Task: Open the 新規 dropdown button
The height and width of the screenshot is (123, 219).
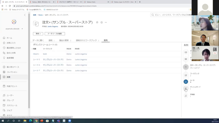Action: [x=38, y=34]
